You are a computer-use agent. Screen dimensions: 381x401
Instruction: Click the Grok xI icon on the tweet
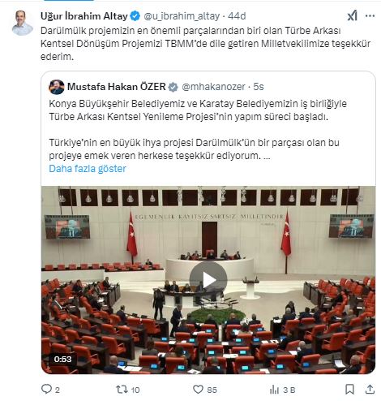tap(352, 15)
